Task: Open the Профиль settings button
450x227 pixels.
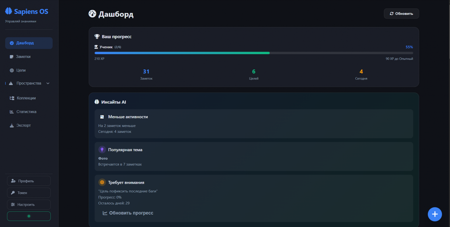Action: (29, 181)
